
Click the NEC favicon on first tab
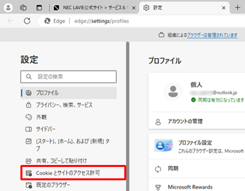[x=56, y=8]
